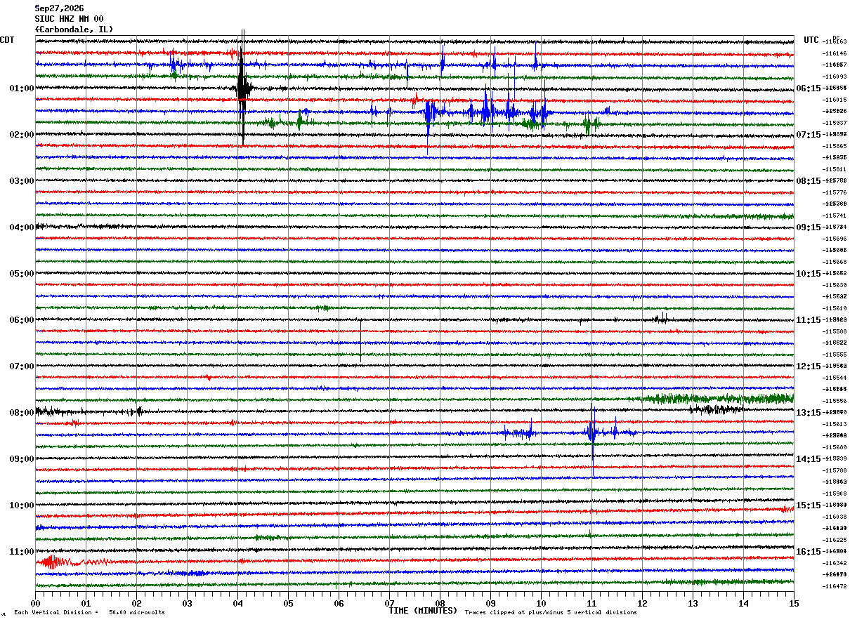
Task: Click the Carbondale, IL station label
Action: click(x=74, y=29)
